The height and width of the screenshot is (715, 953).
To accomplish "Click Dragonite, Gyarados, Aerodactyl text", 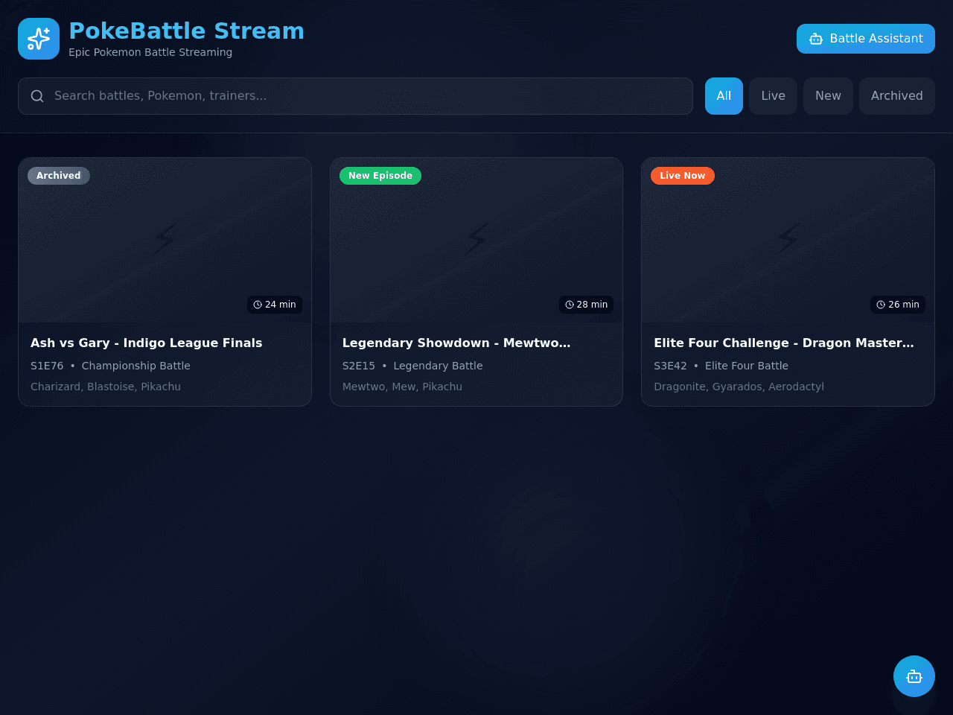I will [x=739, y=387].
